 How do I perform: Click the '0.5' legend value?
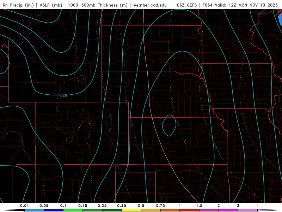point(141,206)
